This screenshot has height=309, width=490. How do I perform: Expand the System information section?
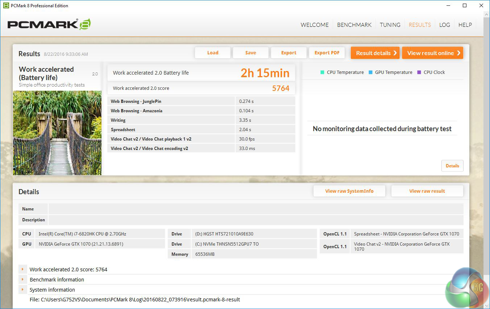click(22, 290)
